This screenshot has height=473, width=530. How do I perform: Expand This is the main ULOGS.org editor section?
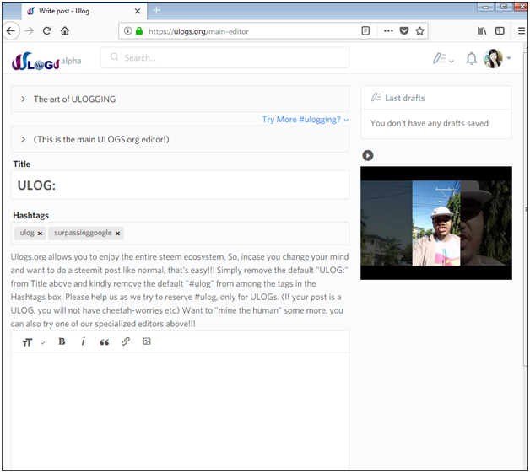pos(180,139)
